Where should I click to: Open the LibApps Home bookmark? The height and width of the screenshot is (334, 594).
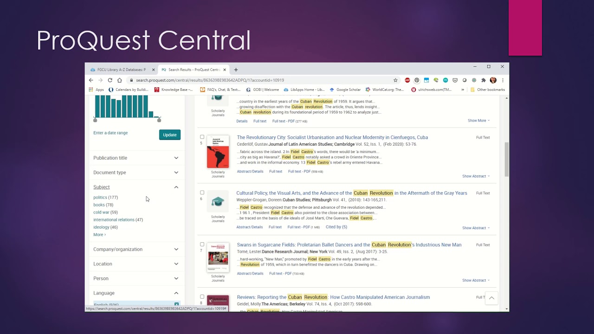[x=304, y=90]
